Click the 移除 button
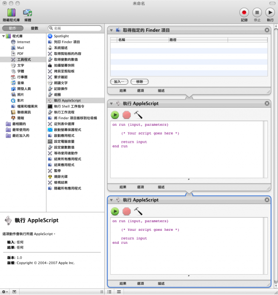The image size is (278, 295). [x=139, y=82]
